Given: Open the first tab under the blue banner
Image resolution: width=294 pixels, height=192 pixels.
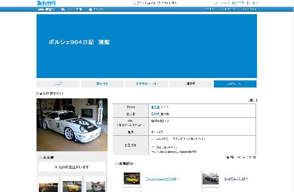Looking at the screenshot, I should point(58,84).
